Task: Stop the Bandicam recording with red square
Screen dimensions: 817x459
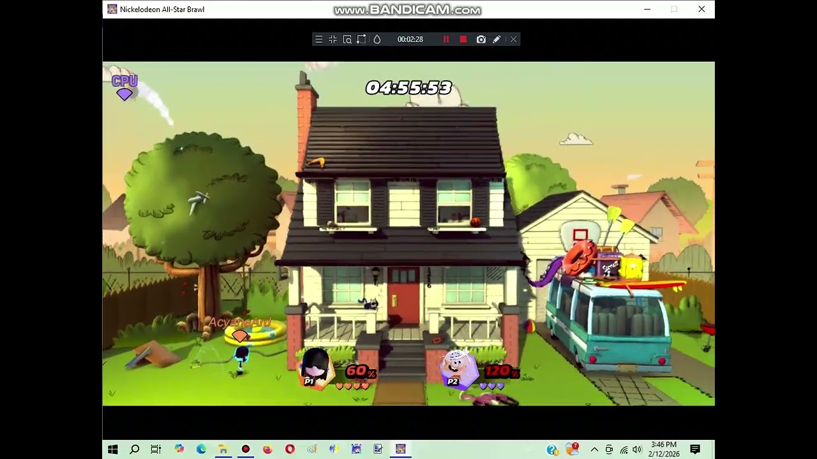Action: coord(463,40)
